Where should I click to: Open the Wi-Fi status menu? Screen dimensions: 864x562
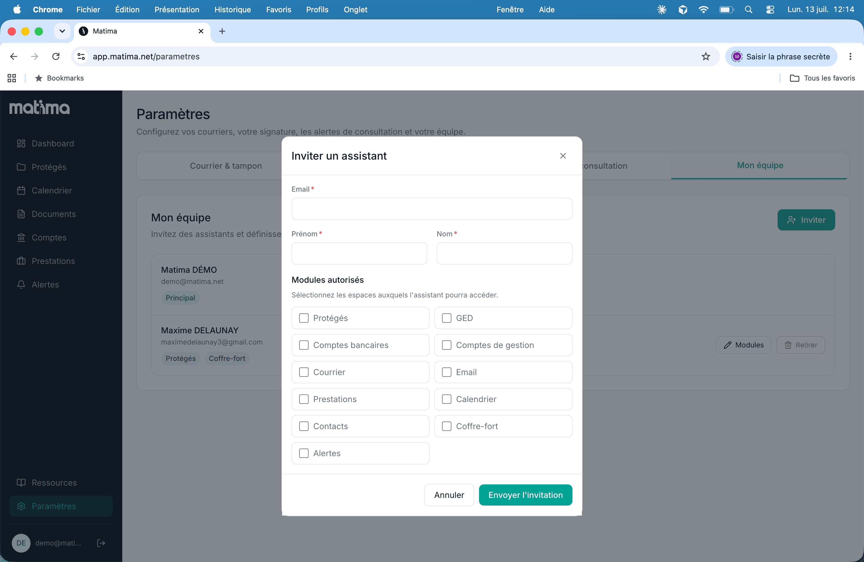pyautogui.click(x=704, y=10)
